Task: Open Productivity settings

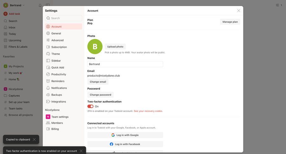Action: [64, 74]
